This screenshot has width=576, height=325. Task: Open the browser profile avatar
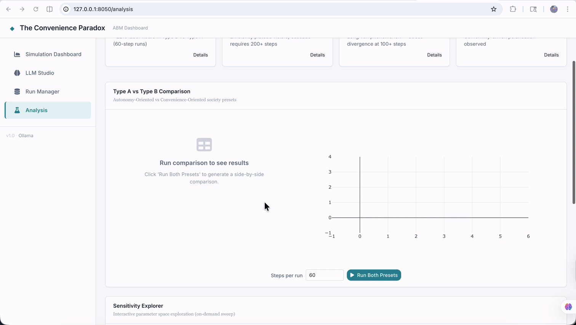click(x=554, y=9)
